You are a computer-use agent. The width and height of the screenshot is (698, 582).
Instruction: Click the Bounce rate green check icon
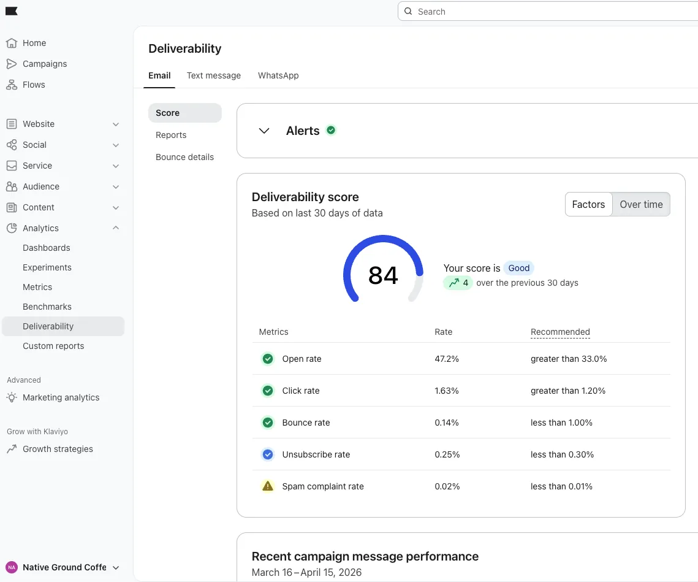[x=268, y=423]
